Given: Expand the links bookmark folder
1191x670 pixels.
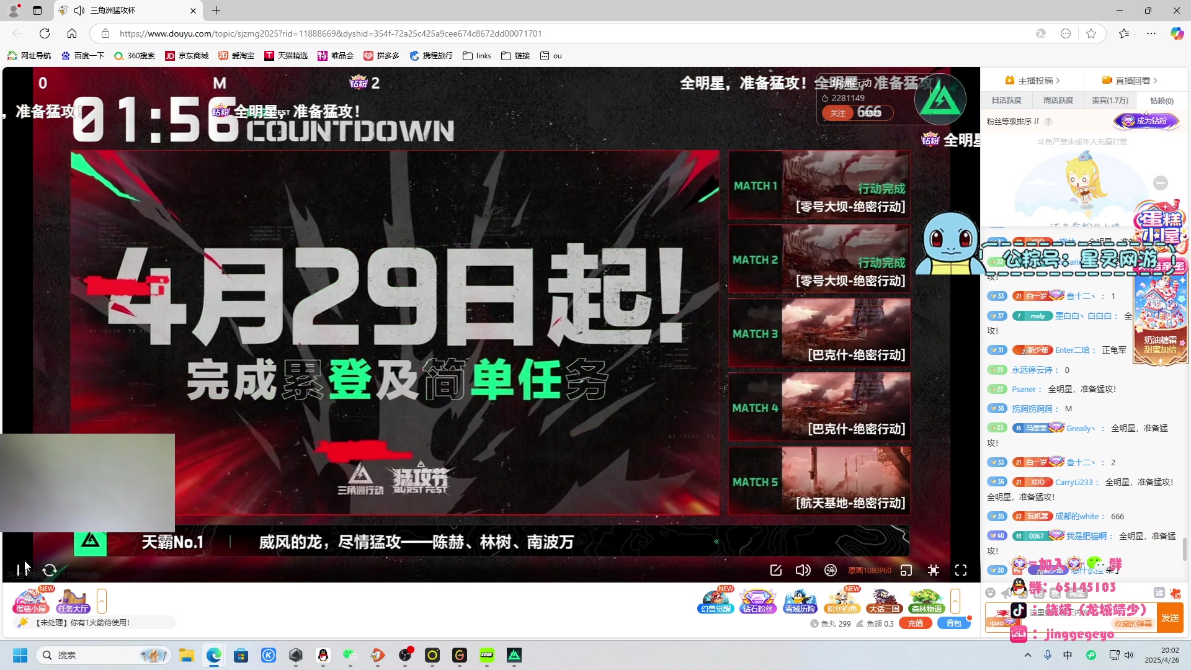Looking at the screenshot, I should tap(477, 56).
